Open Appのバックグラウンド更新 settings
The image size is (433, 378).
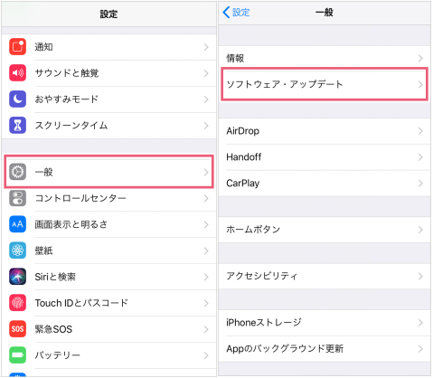[325, 349]
